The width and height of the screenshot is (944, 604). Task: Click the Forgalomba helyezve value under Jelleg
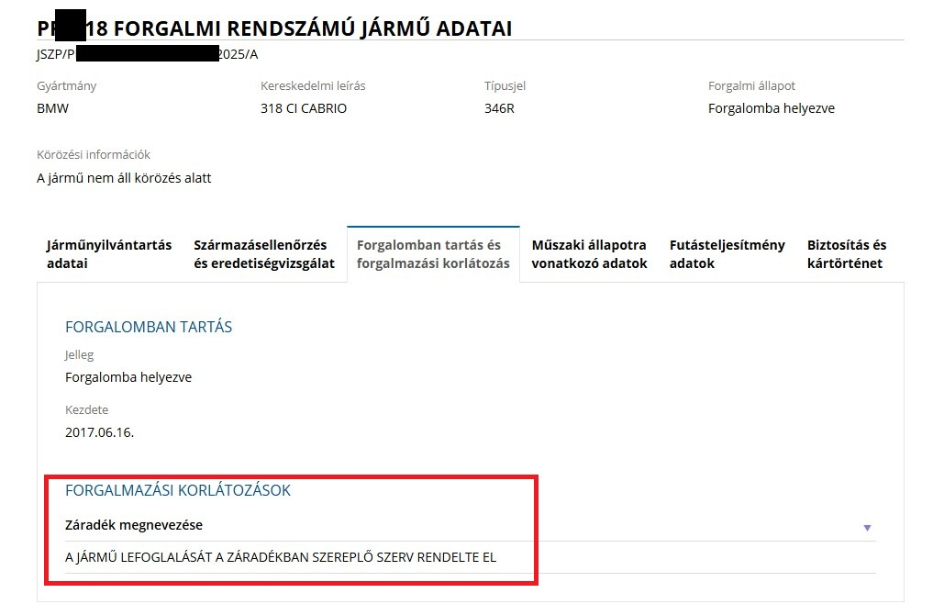(x=128, y=377)
